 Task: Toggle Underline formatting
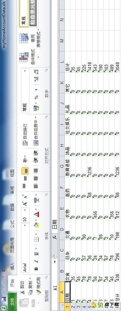click(36, 254)
